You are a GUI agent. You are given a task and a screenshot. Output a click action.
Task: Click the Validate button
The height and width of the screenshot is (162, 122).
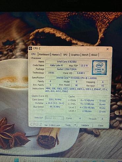[85, 125]
